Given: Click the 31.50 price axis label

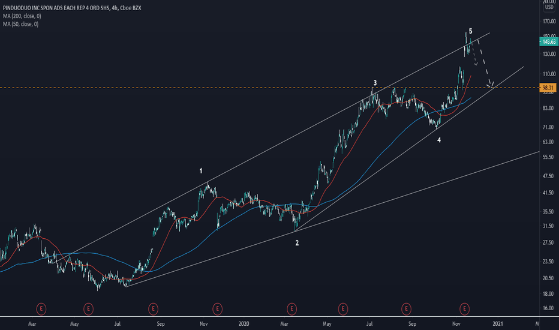Looking at the screenshot, I should pos(549,226).
